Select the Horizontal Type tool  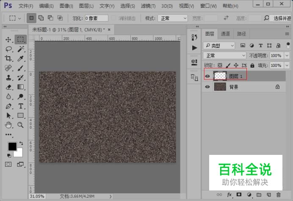point(20,106)
